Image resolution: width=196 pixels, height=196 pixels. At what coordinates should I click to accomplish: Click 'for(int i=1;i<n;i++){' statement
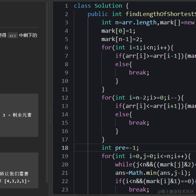pyautogui.click(x=137, y=48)
